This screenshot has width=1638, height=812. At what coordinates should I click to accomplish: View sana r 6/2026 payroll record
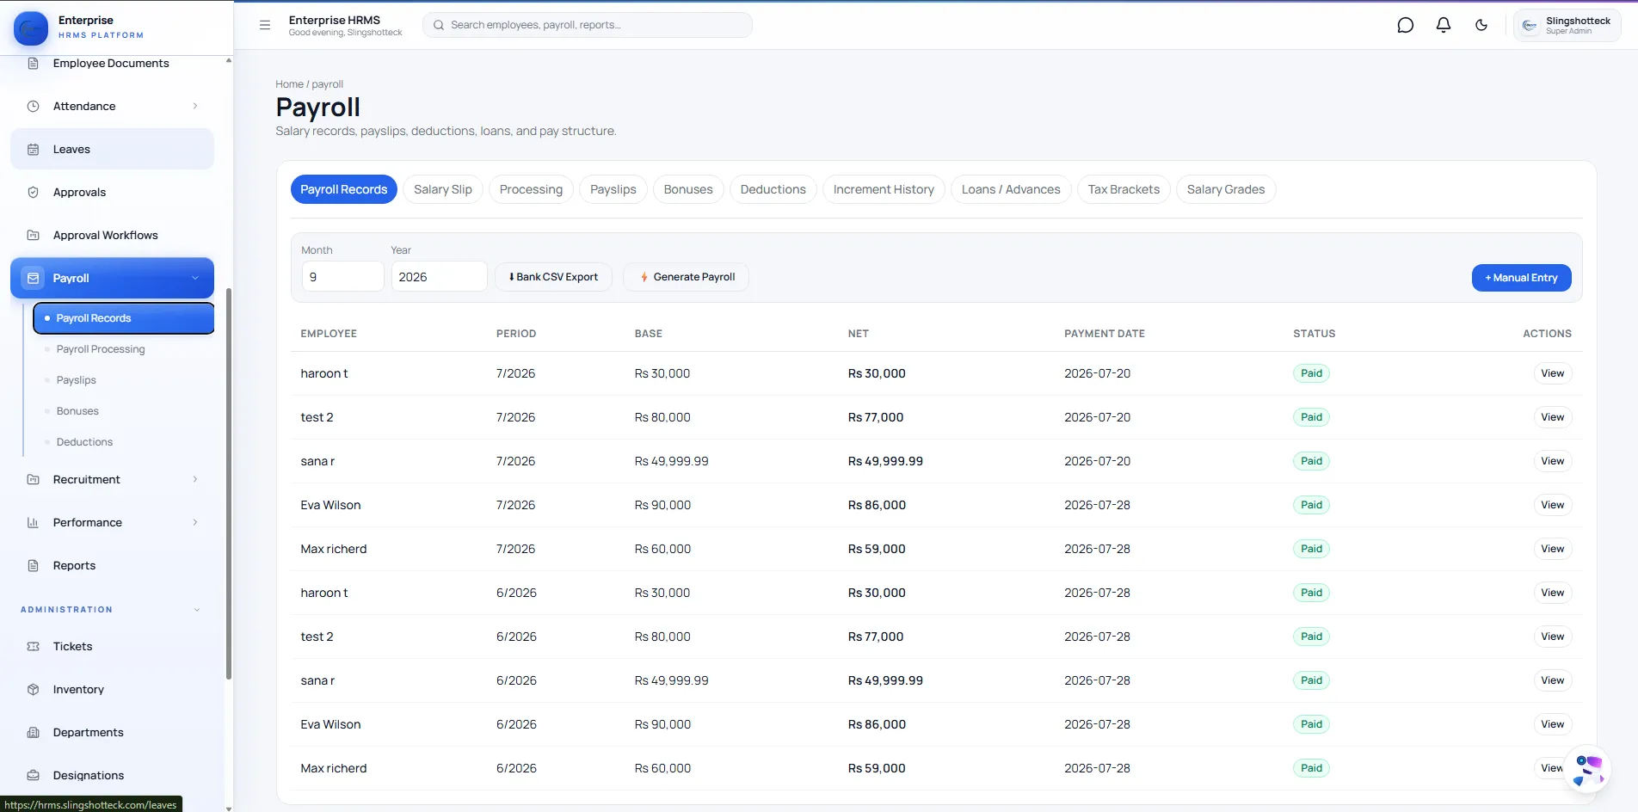(1553, 680)
